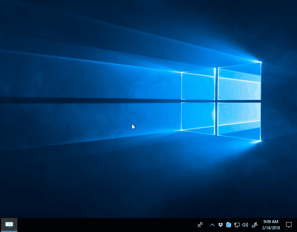Viewport: 297px width, 232px height.
Task: Show the calendar from the 9:09 AM clock
Action: [271, 225]
